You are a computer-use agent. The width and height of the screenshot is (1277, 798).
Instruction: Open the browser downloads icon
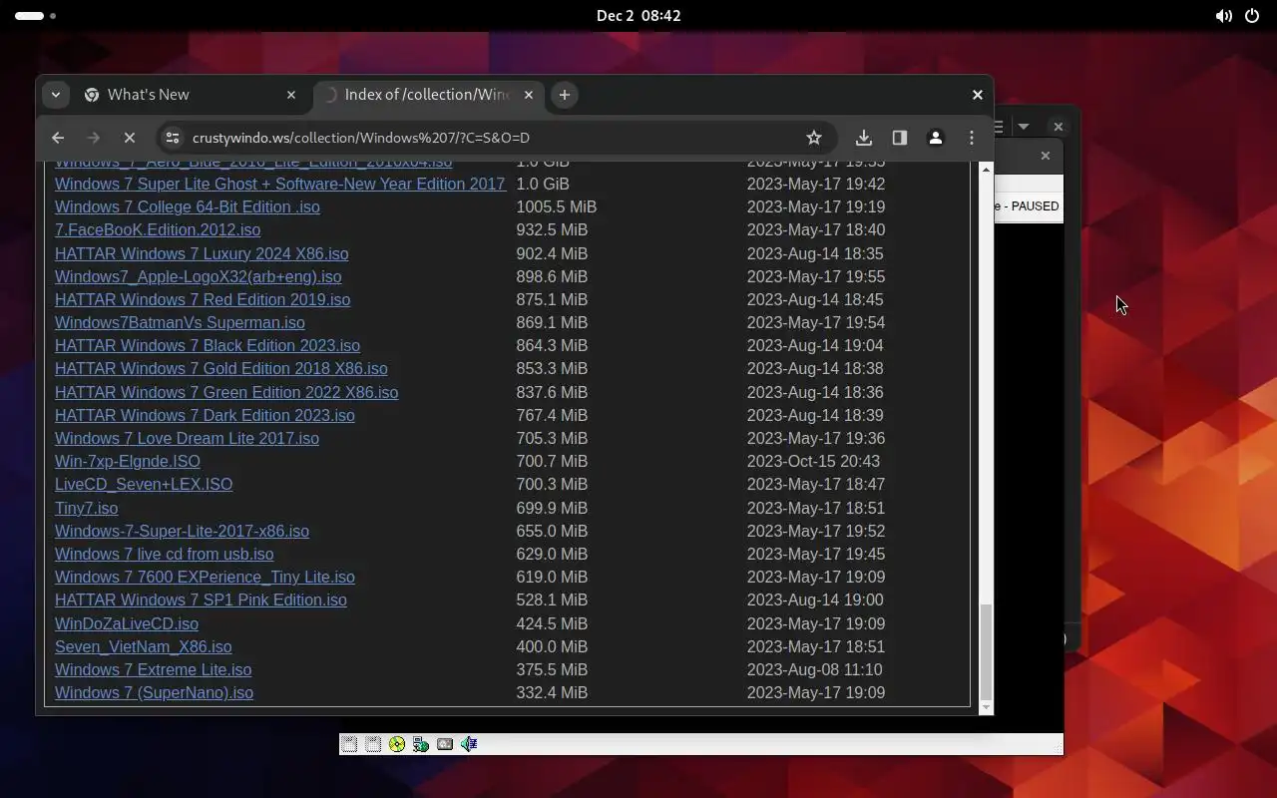coord(864,138)
